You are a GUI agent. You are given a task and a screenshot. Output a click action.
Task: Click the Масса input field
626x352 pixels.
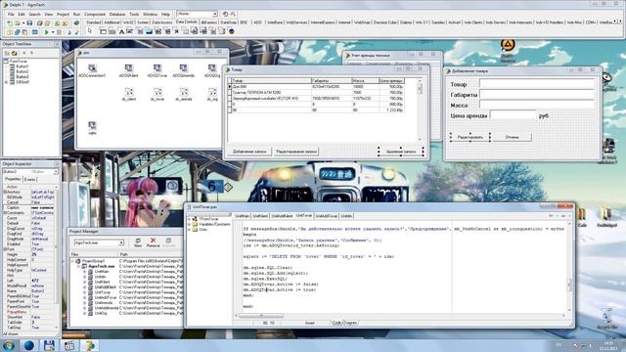tap(537, 105)
